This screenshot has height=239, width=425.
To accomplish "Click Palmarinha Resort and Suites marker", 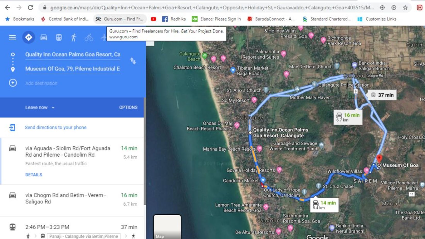I will tap(284, 54).
